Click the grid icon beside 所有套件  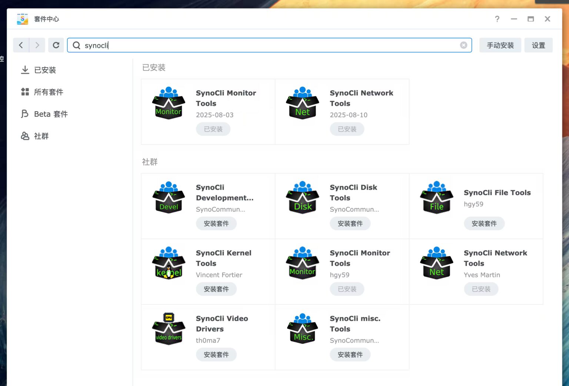point(25,92)
